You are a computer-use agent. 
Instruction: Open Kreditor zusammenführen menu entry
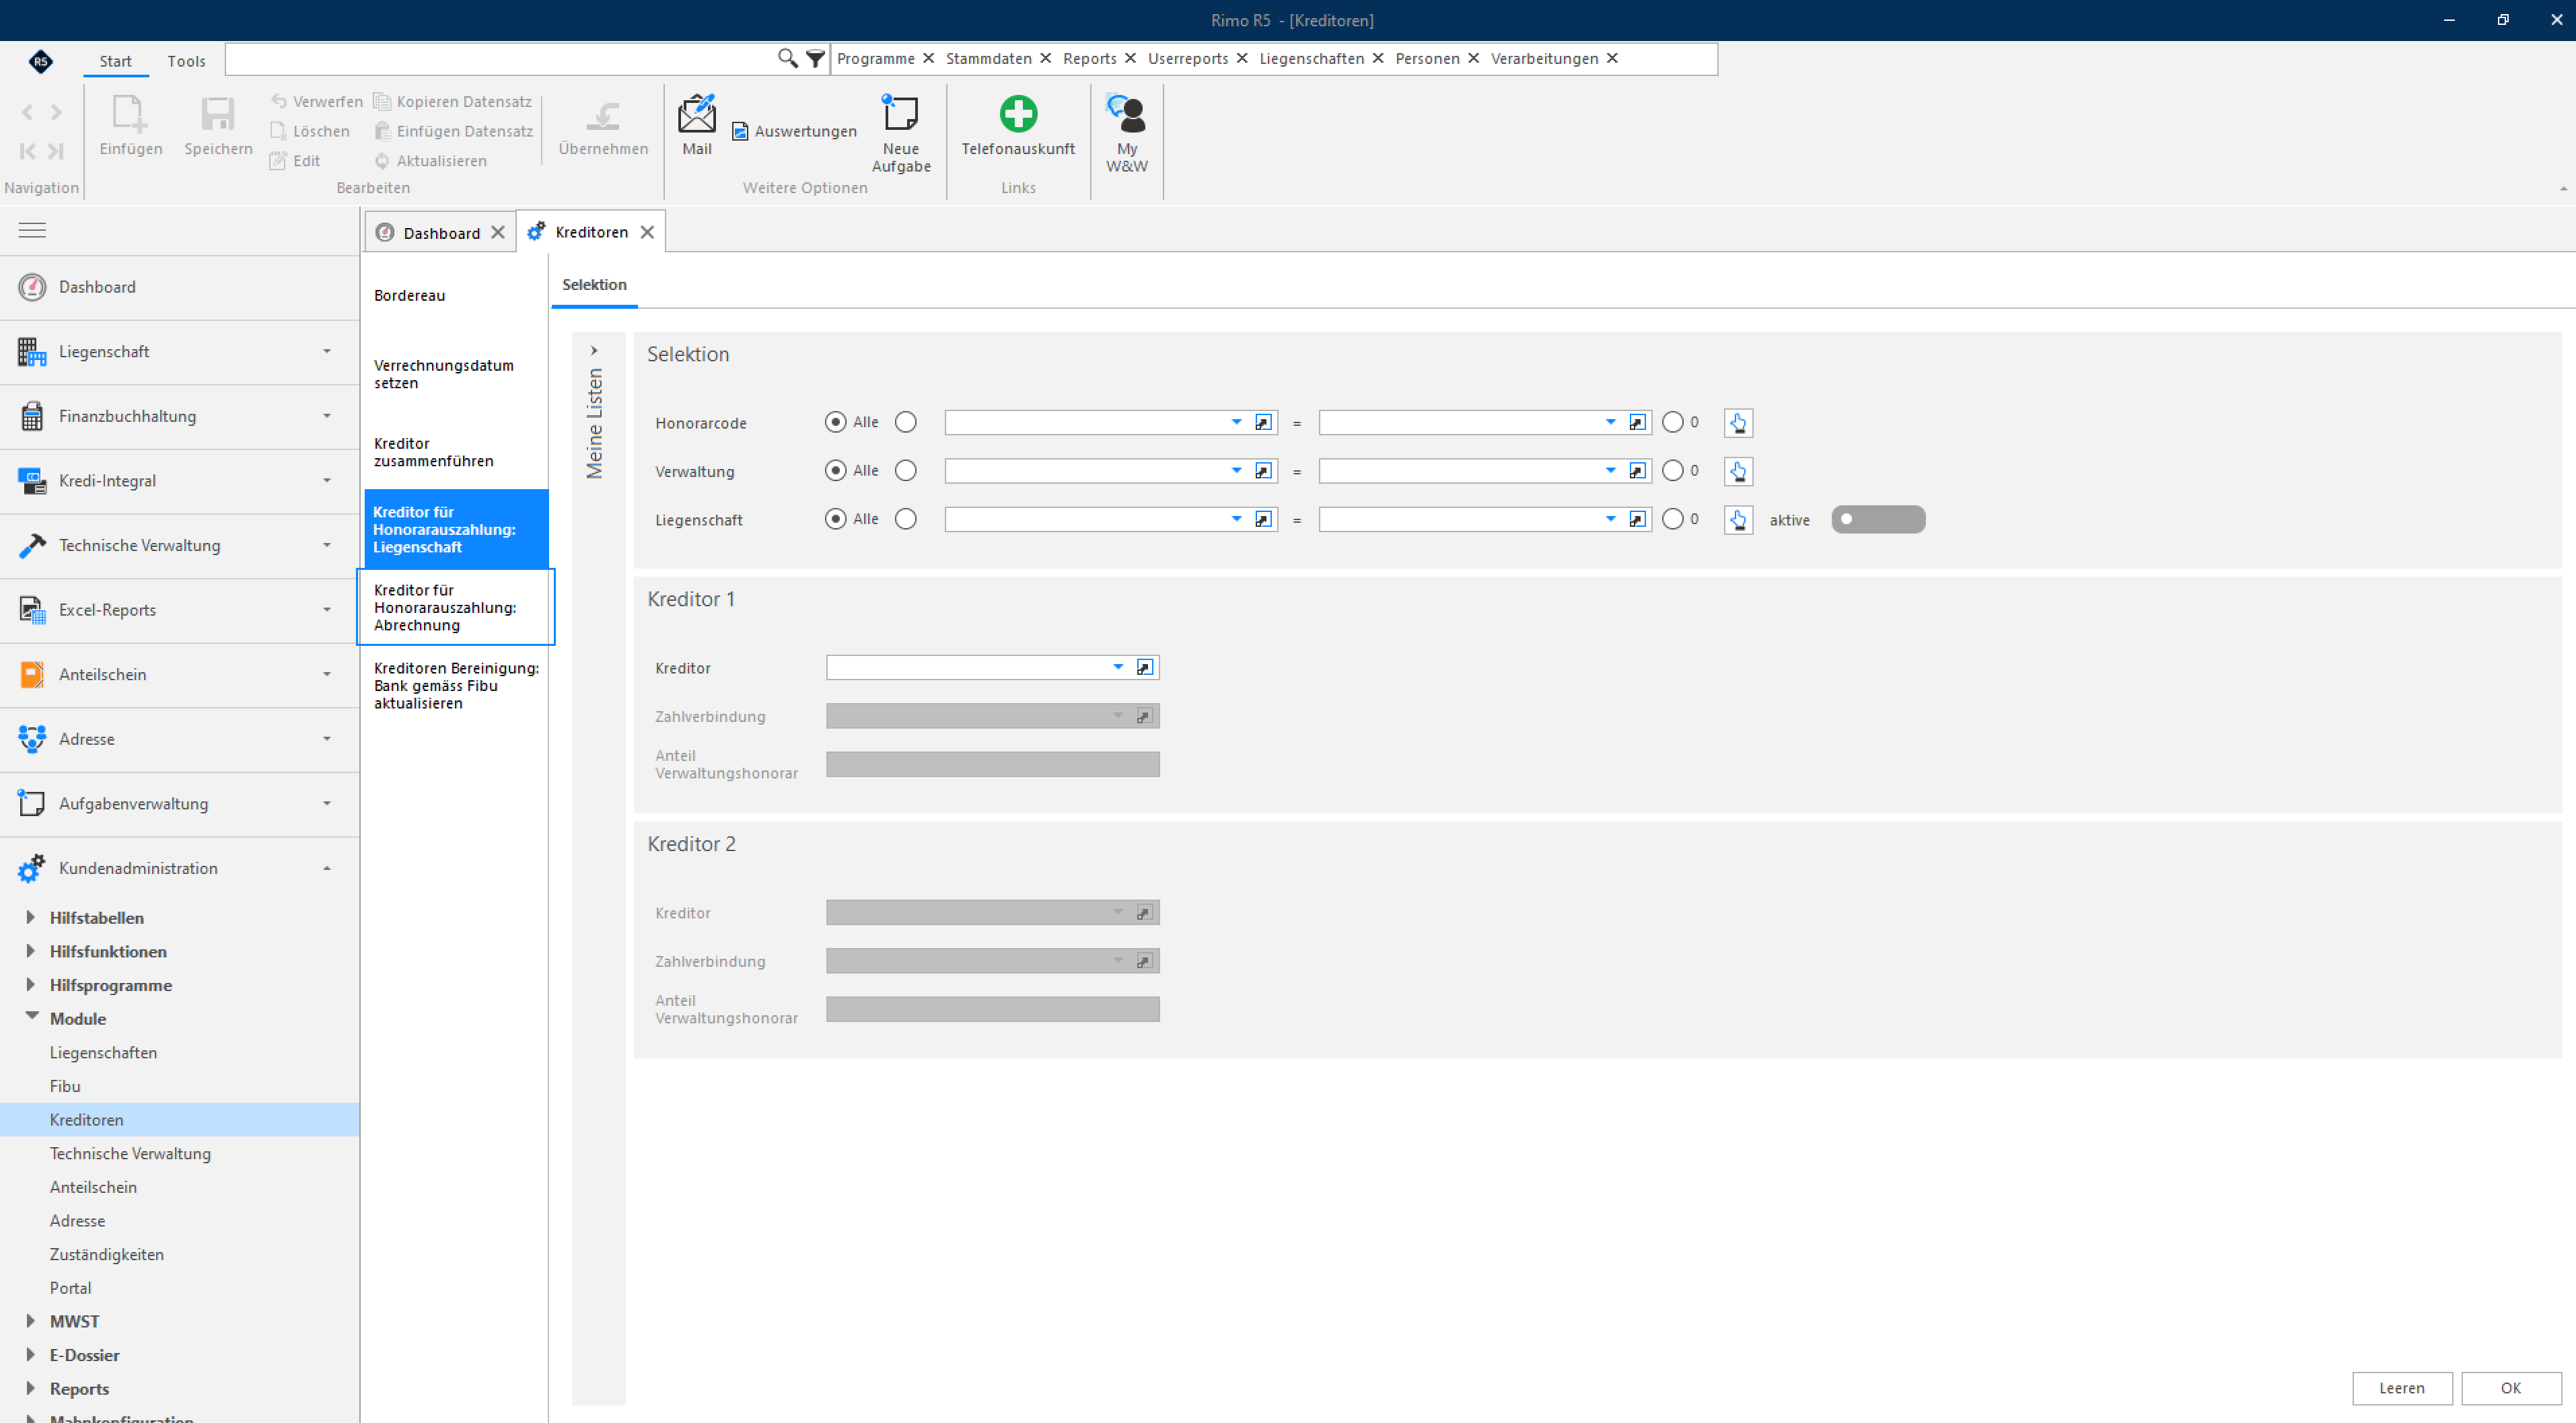433,452
